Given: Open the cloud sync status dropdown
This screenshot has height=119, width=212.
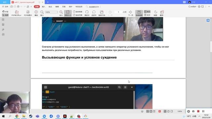Looking at the screenshot, I should click(x=192, y=7).
